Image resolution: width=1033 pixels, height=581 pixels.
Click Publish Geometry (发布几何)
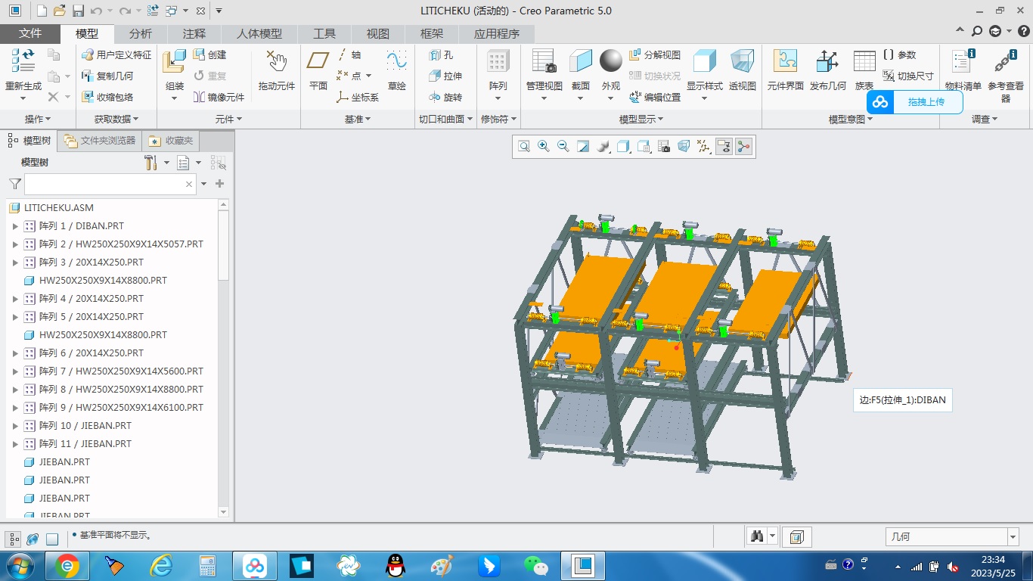828,71
